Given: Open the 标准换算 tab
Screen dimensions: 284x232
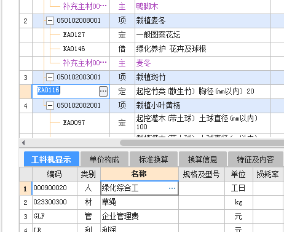Looking at the screenshot, I should click(x=154, y=159).
